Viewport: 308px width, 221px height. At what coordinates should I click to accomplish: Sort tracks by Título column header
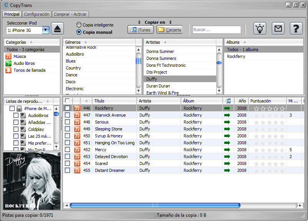pos(114,101)
